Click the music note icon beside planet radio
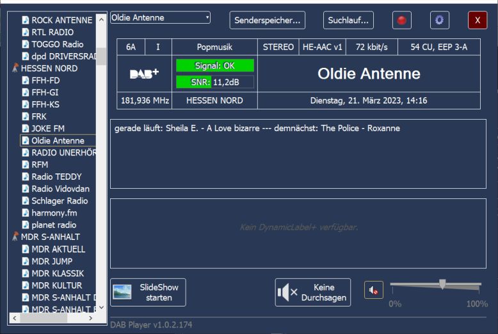Screen dimensions: 498x334 pyautogui.click(x=26, y=225)
